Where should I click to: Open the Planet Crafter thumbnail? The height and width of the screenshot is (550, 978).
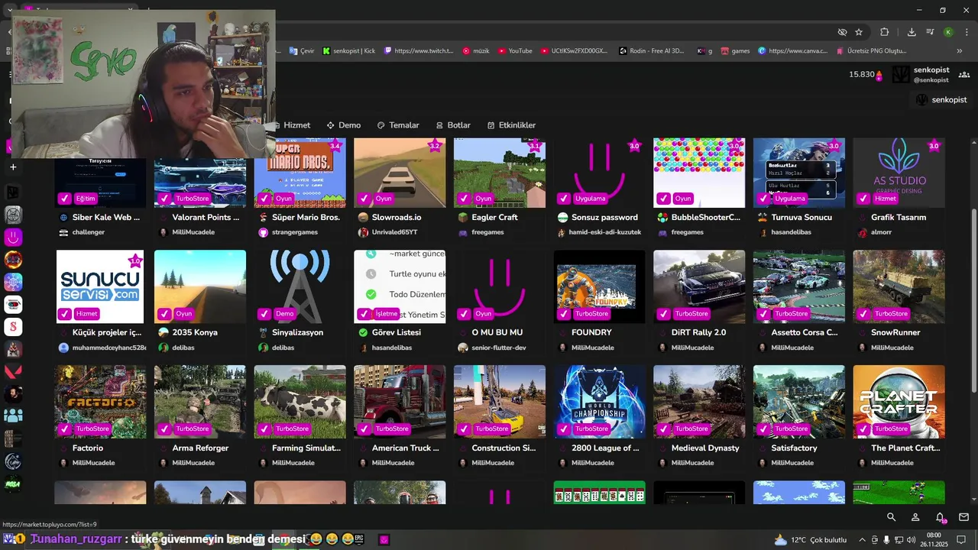(x=899, y=401)
